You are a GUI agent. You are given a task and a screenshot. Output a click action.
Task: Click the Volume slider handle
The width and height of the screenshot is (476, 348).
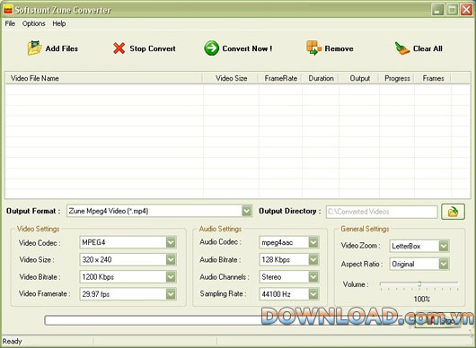(x=419, y=284)
